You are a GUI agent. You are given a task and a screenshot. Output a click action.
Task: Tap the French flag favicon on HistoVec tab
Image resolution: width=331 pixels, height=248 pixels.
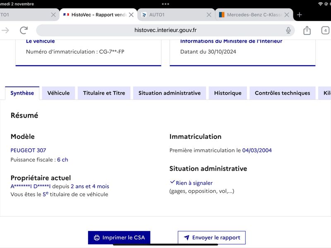pyautogui.click(x=66, y=14)
